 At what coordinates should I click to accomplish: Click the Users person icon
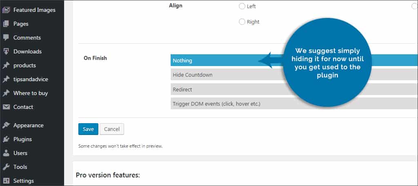(x=6, y=153)
